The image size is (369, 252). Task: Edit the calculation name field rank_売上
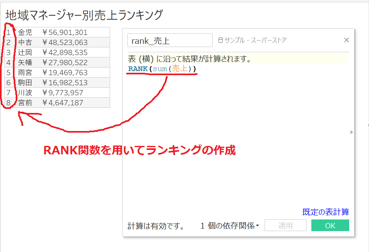pos(170,40)
